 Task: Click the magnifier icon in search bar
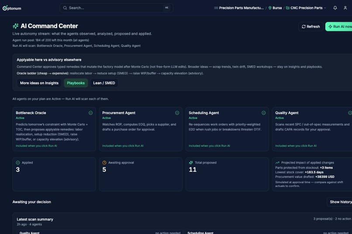point(65,8)
